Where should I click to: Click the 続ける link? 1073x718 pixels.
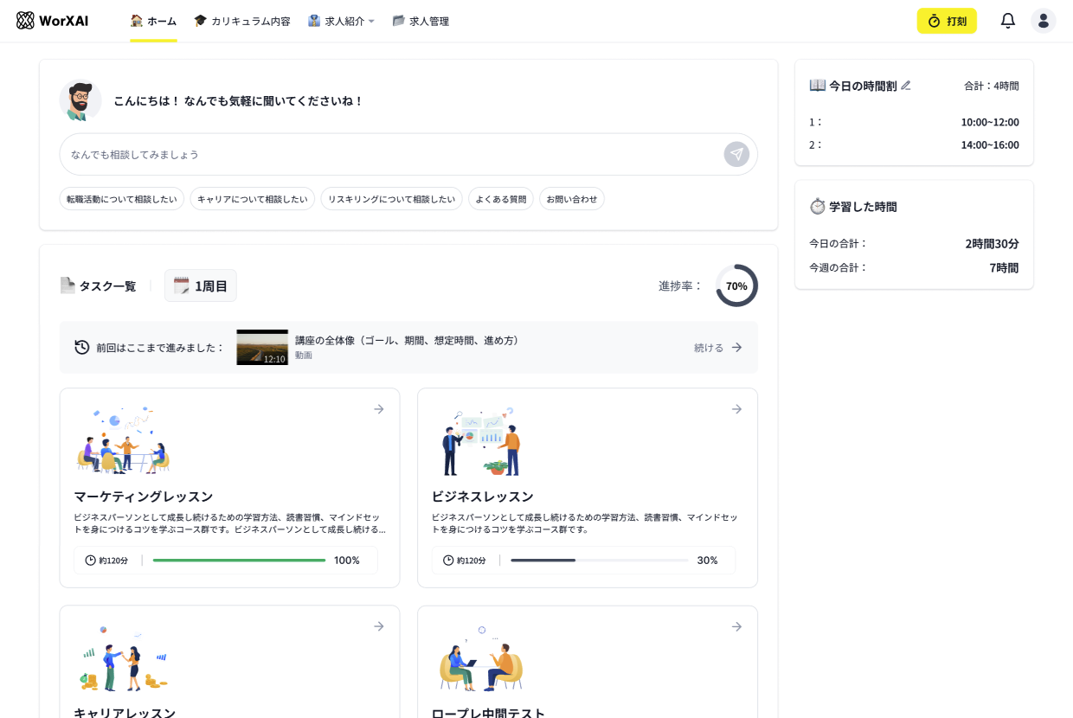(x=709, y=347)
